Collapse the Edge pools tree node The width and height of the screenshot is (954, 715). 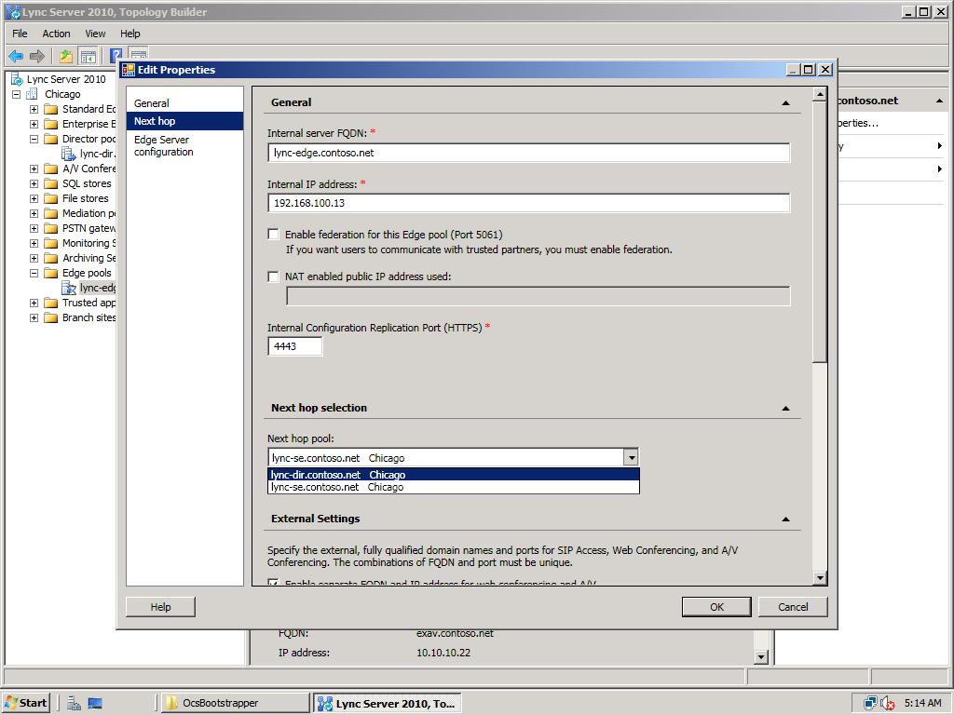[x=34, y=273]
